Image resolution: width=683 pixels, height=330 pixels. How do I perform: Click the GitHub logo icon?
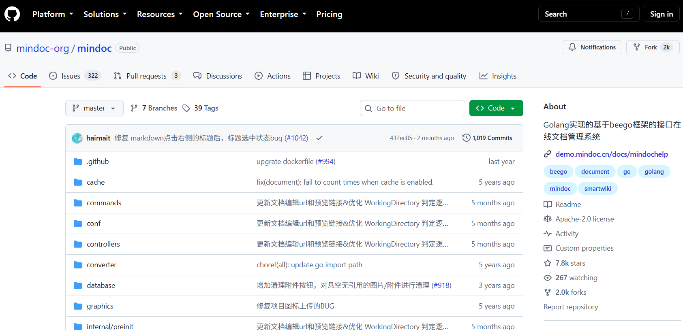coord(12,14)
